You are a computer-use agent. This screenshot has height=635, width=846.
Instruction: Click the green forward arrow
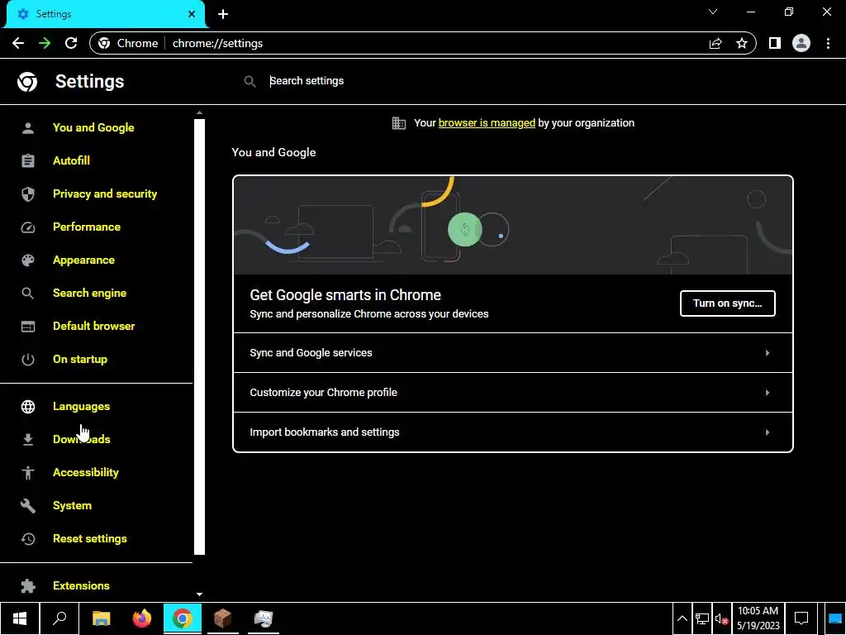tap(45, 43)
